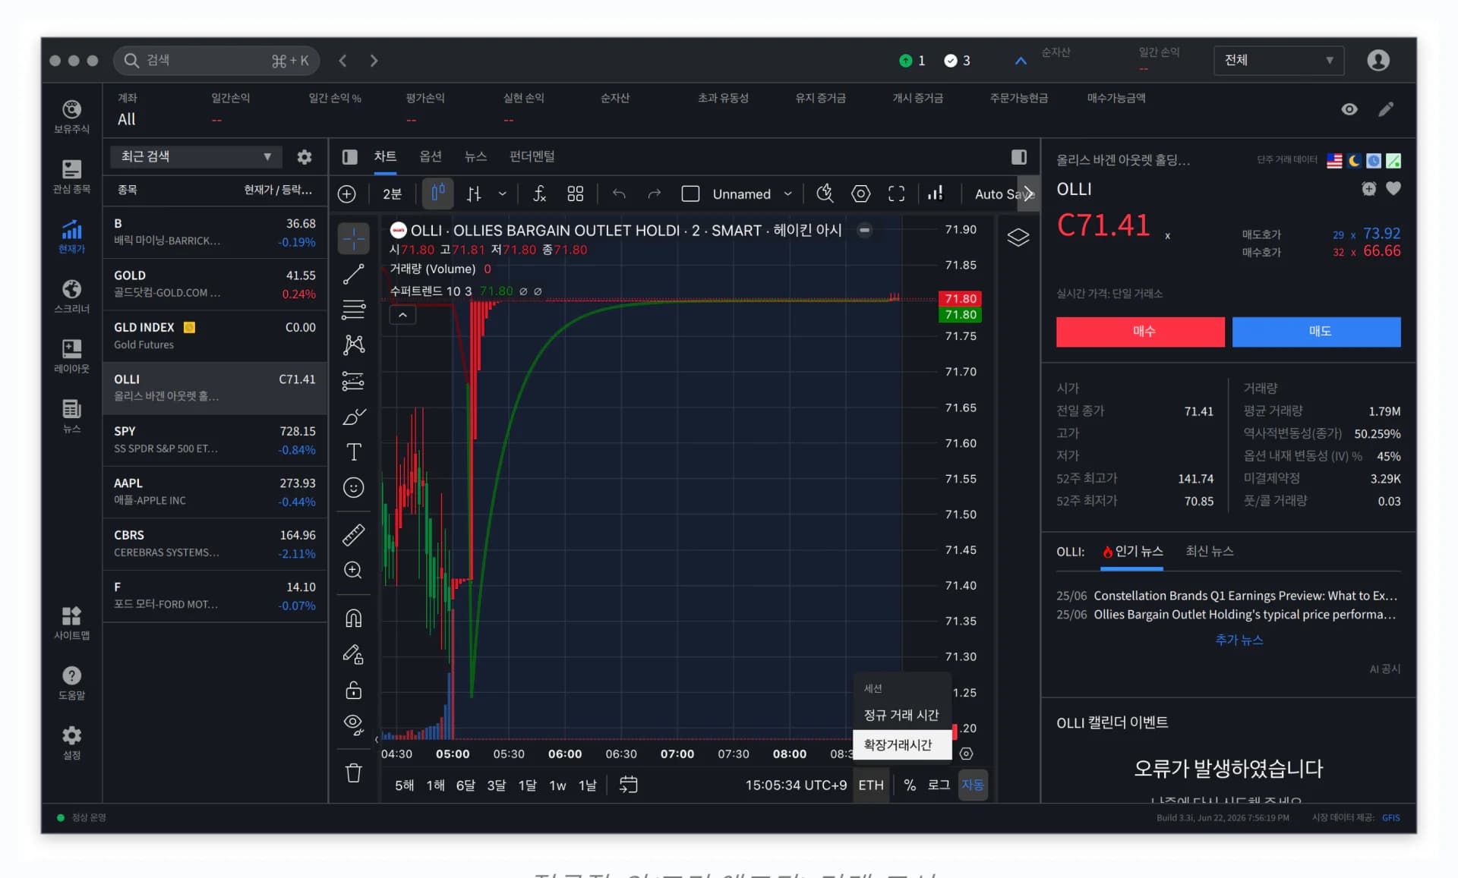Viewport: 1458px width, 878px height.
Task: Open the 레이아웃 layout sidebar icon
Action: tap(71, 356)
